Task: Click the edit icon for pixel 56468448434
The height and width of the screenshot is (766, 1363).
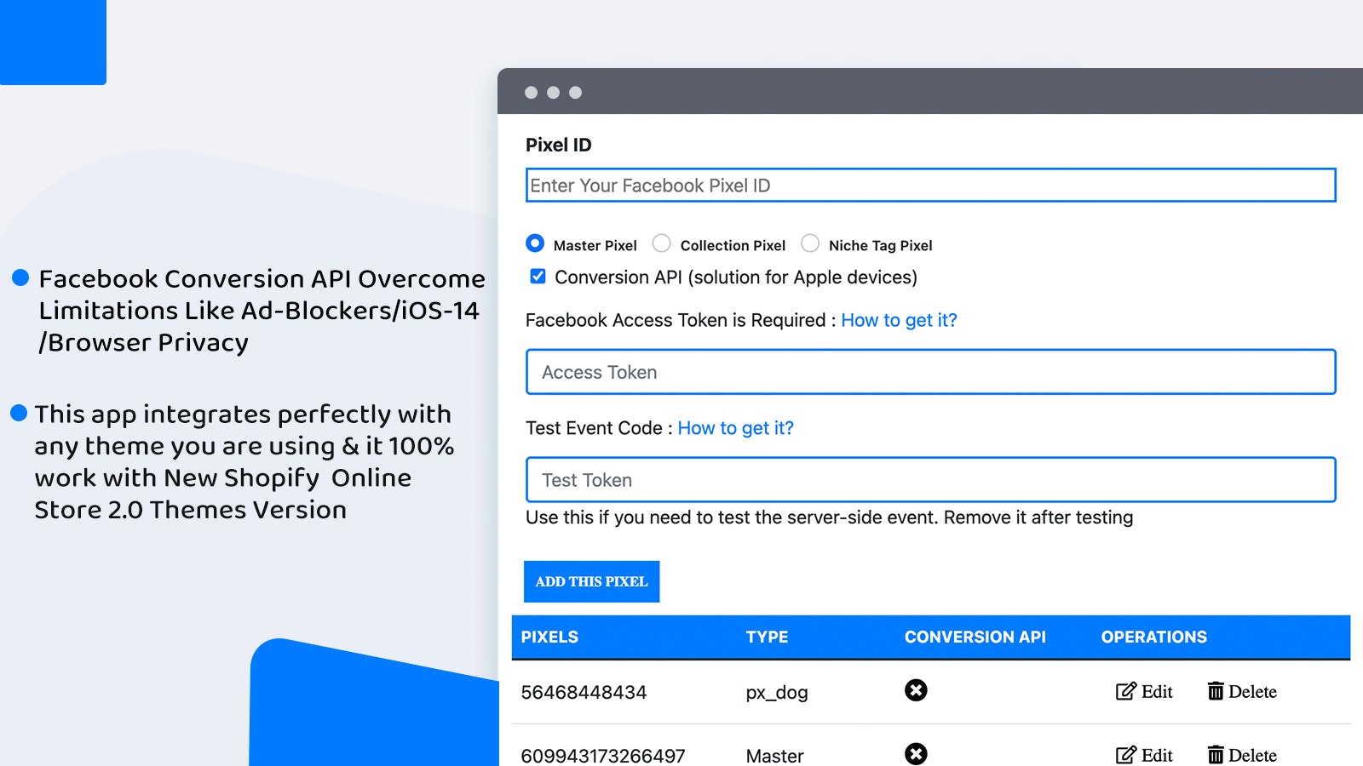Action: tap(1126, 691)
